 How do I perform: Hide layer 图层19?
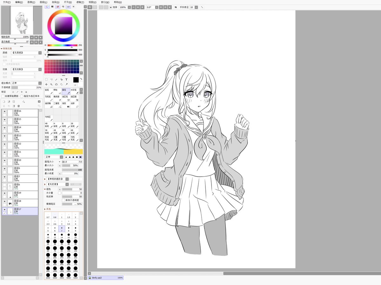point(4,193)
